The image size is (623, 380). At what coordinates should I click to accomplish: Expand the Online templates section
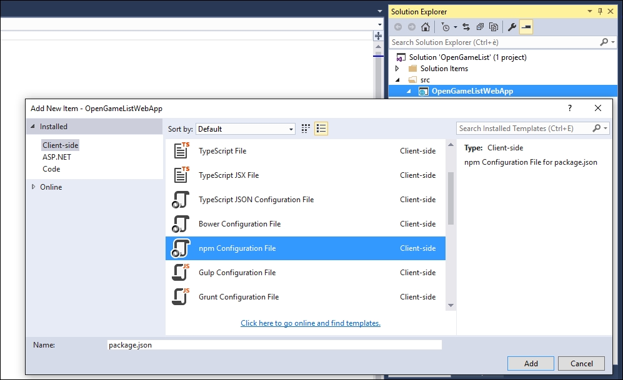click(33, 187)
